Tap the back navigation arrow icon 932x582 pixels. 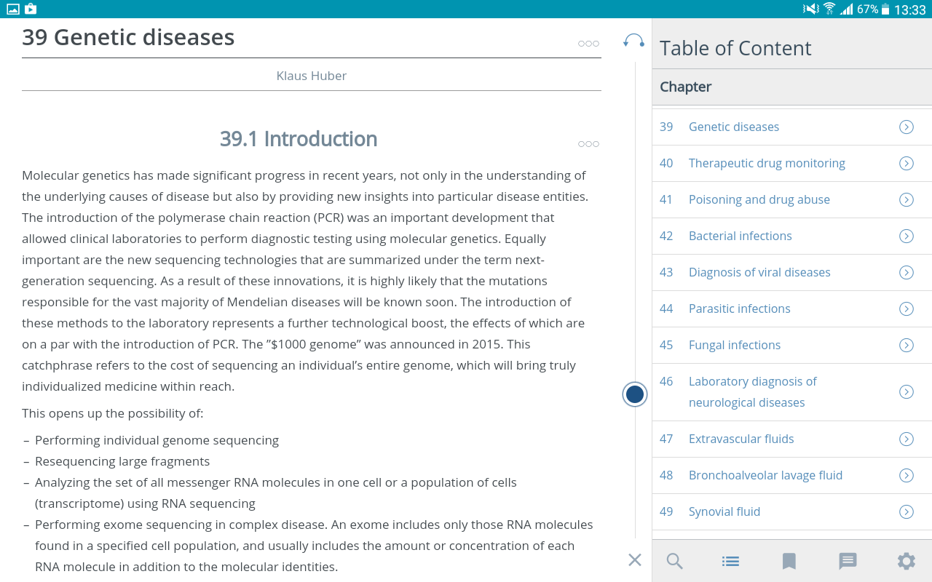coord(633,41)
